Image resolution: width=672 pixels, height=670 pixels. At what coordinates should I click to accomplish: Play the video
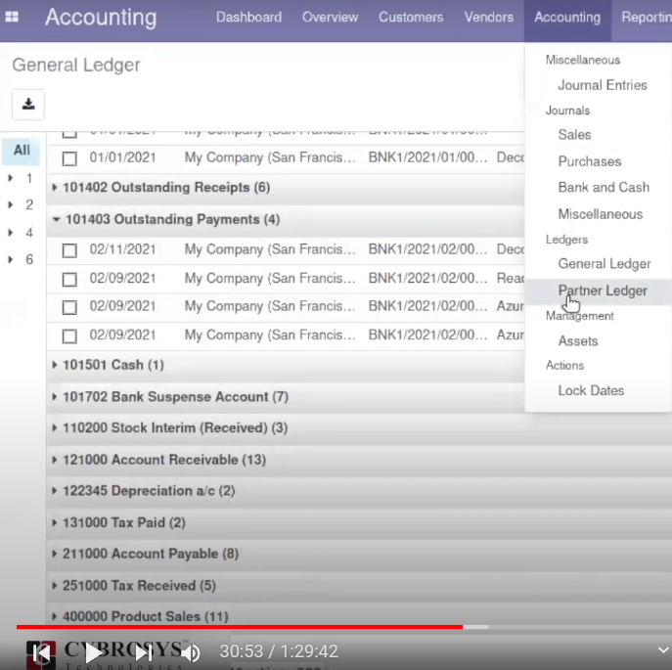tap(93, 652)
